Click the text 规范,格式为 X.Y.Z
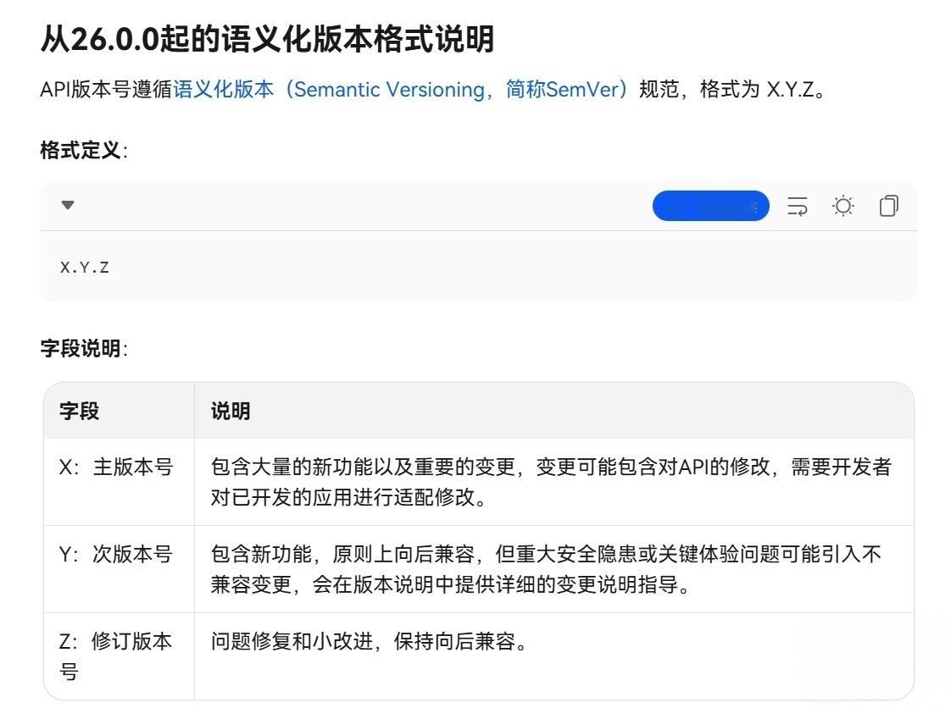951x708 pixels. [x=732, y=90]
